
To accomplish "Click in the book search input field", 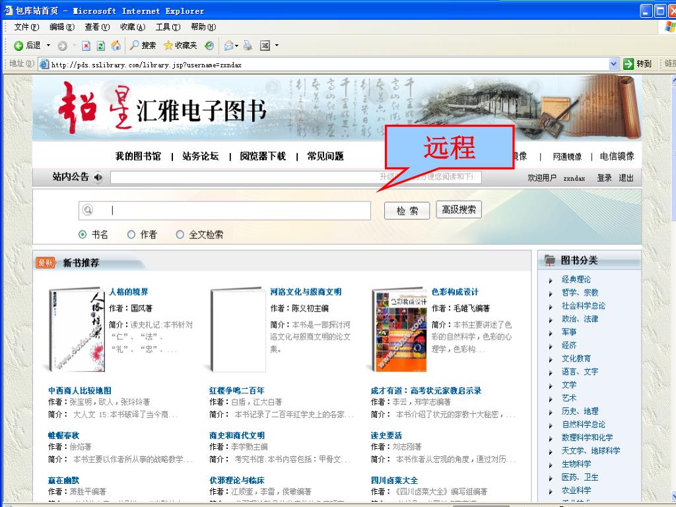I will 224,211.
